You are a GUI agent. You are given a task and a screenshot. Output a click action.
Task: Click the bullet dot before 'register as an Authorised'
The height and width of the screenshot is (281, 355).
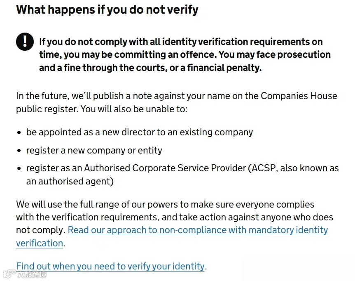click(19, 168)
